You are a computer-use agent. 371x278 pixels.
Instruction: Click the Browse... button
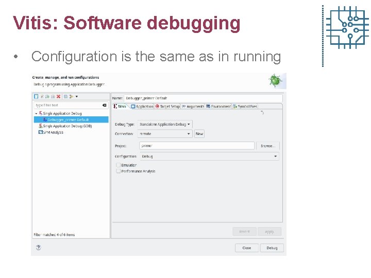pos(268,146)
